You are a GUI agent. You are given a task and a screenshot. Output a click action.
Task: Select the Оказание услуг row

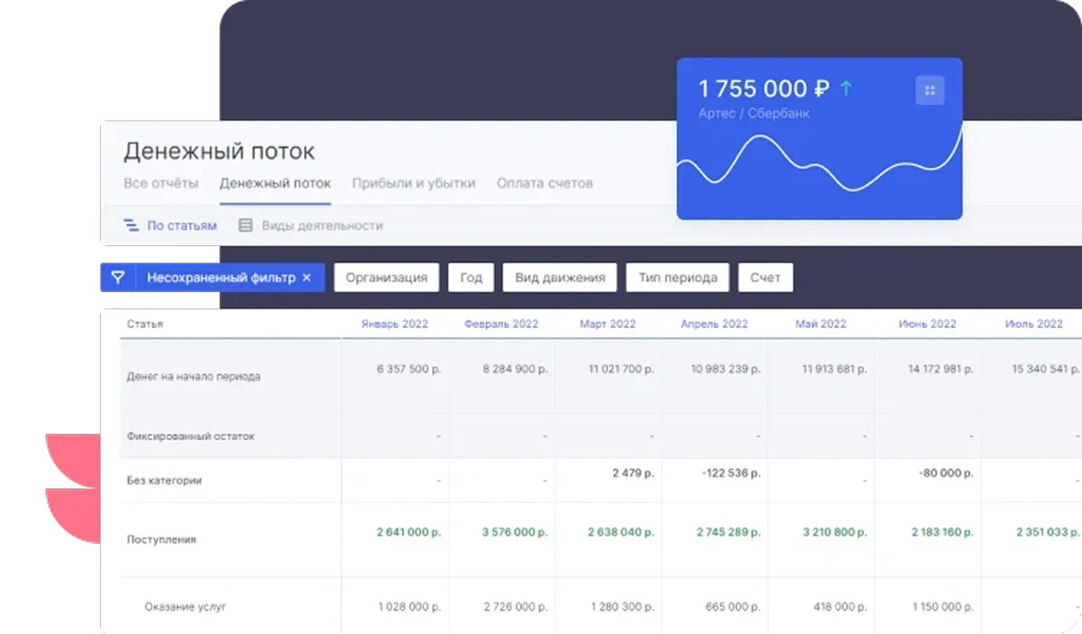pos(185,607)
